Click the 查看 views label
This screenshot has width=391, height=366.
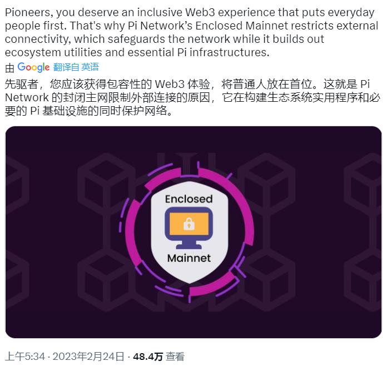click(x=175, y=357)
